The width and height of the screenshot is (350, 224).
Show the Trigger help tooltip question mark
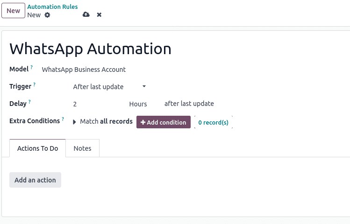(34, 84)
